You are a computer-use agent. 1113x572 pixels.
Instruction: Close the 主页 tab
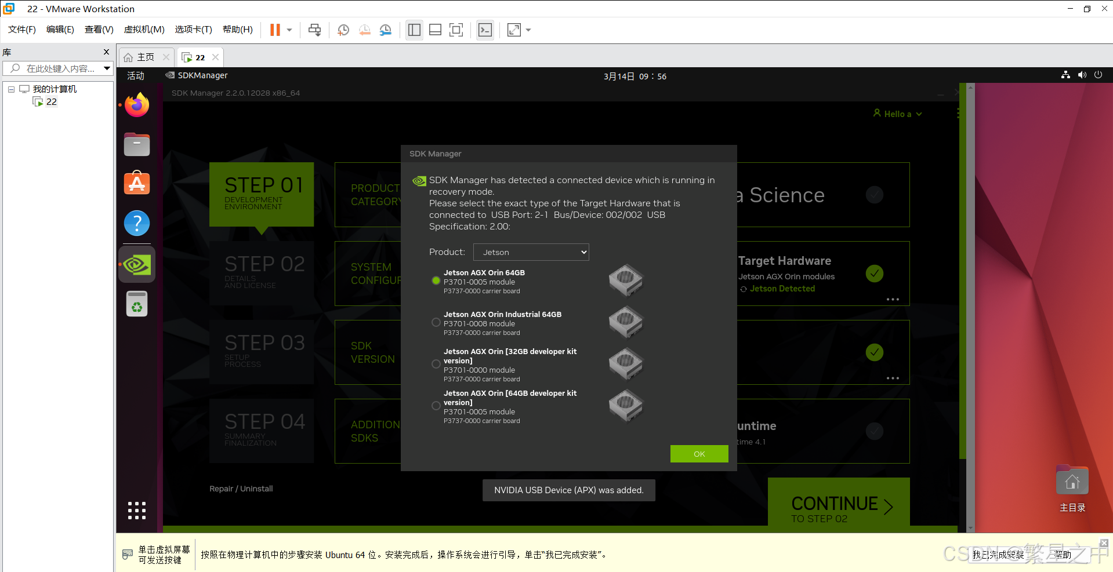pyautogui.click(x=166, y=57)
